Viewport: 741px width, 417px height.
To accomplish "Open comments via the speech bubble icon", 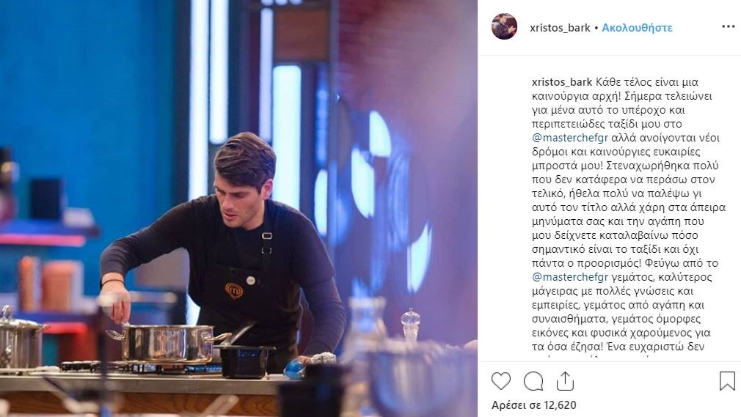I will [x=533, y=381].
